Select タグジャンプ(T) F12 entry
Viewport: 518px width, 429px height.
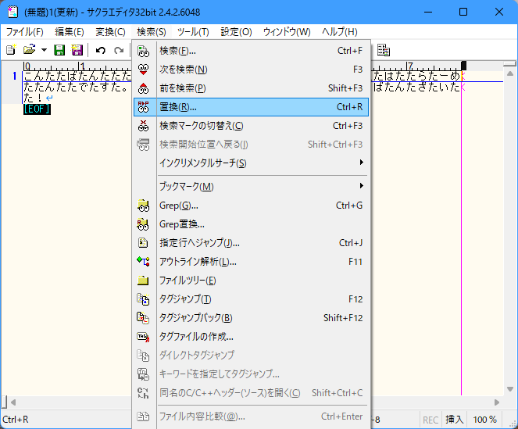click(x=251, y=299)
